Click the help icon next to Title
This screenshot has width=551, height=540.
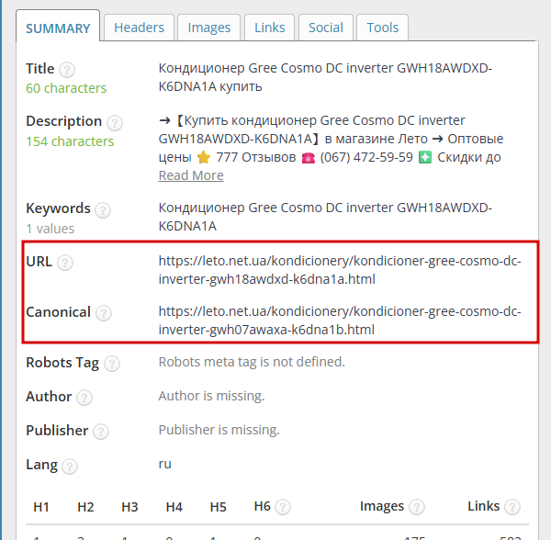[67, 70]
